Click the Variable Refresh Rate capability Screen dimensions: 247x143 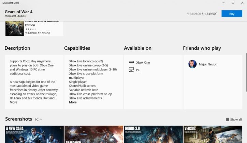[84, 90]
